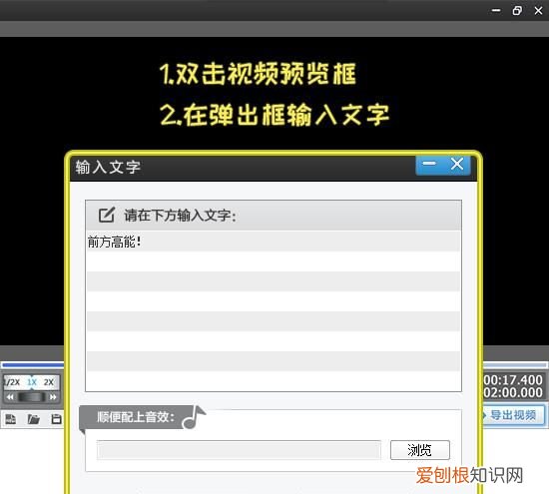The image size is (549, 494).
Task: Close the 输入文字 dialog
Action: pos(457,164)
